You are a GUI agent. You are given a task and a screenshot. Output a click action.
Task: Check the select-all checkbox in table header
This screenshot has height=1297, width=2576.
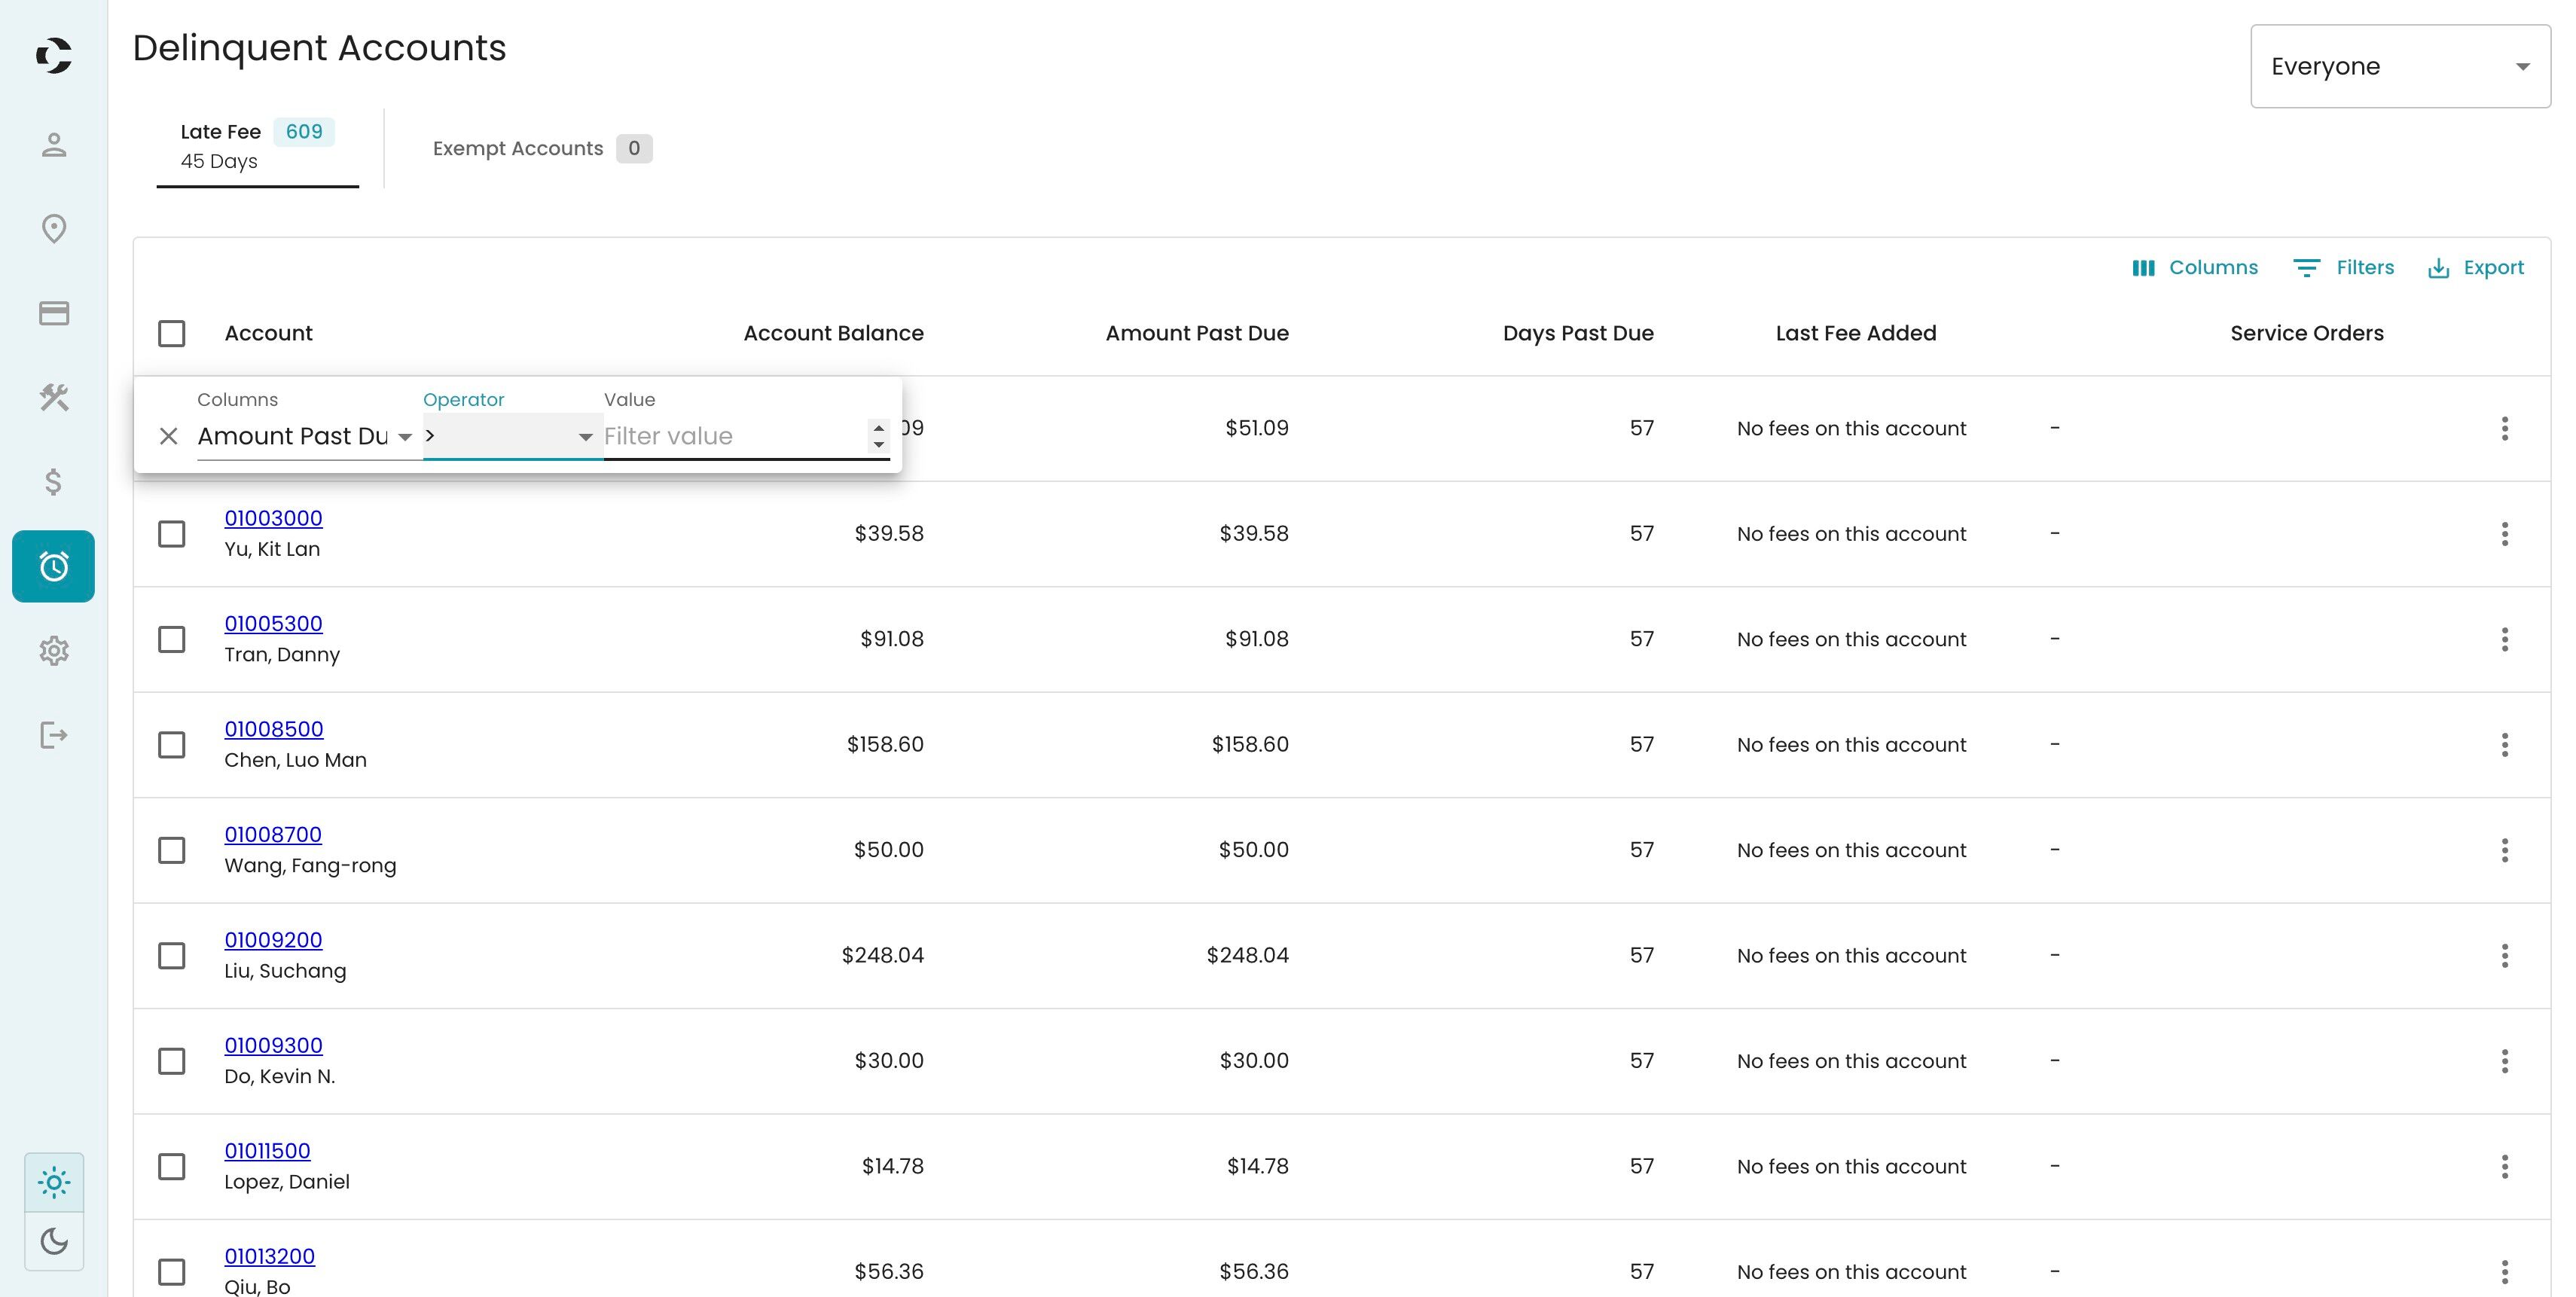172,333
